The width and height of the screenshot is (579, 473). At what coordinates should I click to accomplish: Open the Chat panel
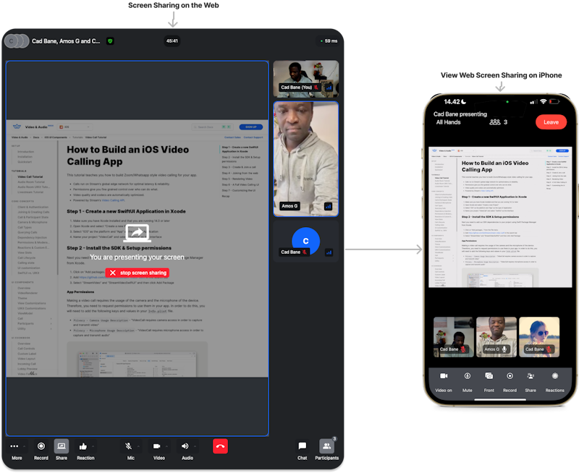pyautogui.click(x=302, y=446)
